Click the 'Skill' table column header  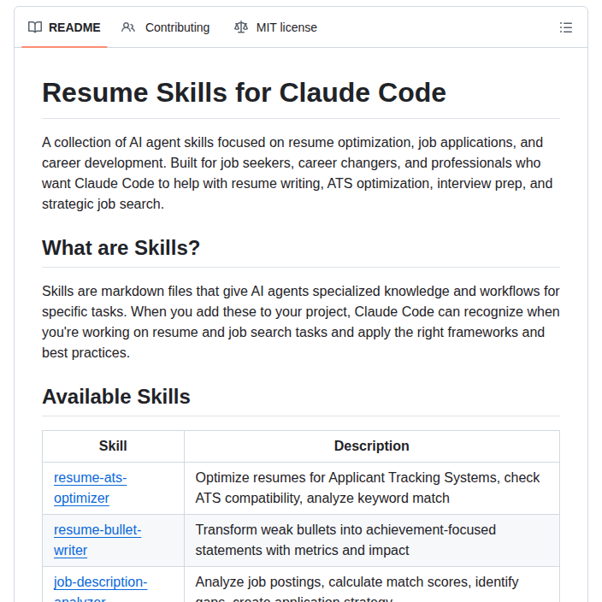click(113, 446)
